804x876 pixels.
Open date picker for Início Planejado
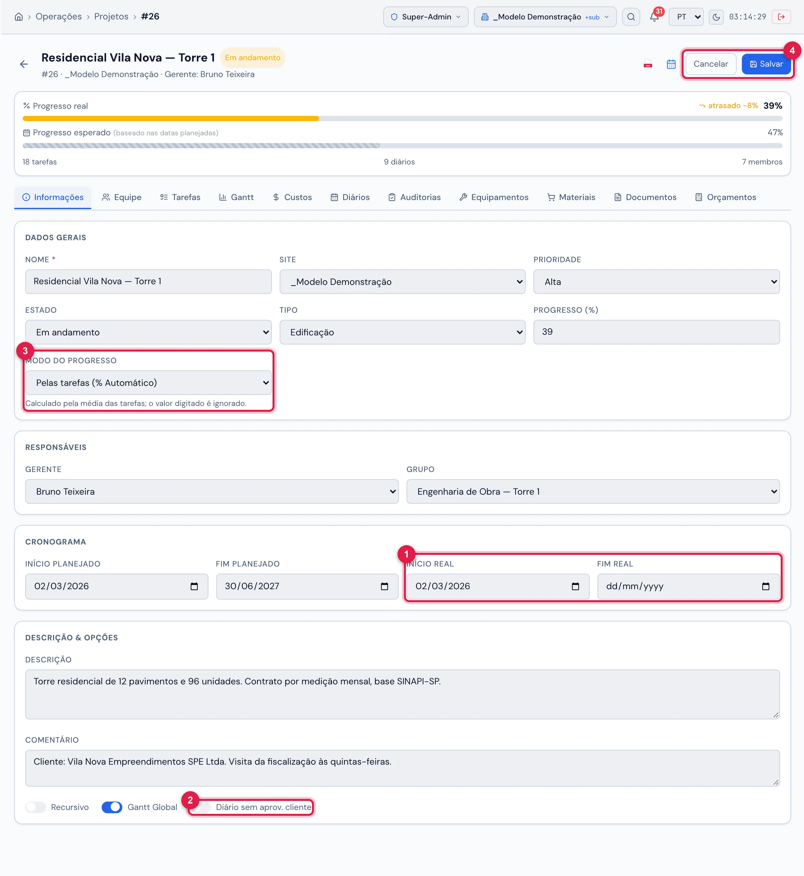[x=194, y=587]
